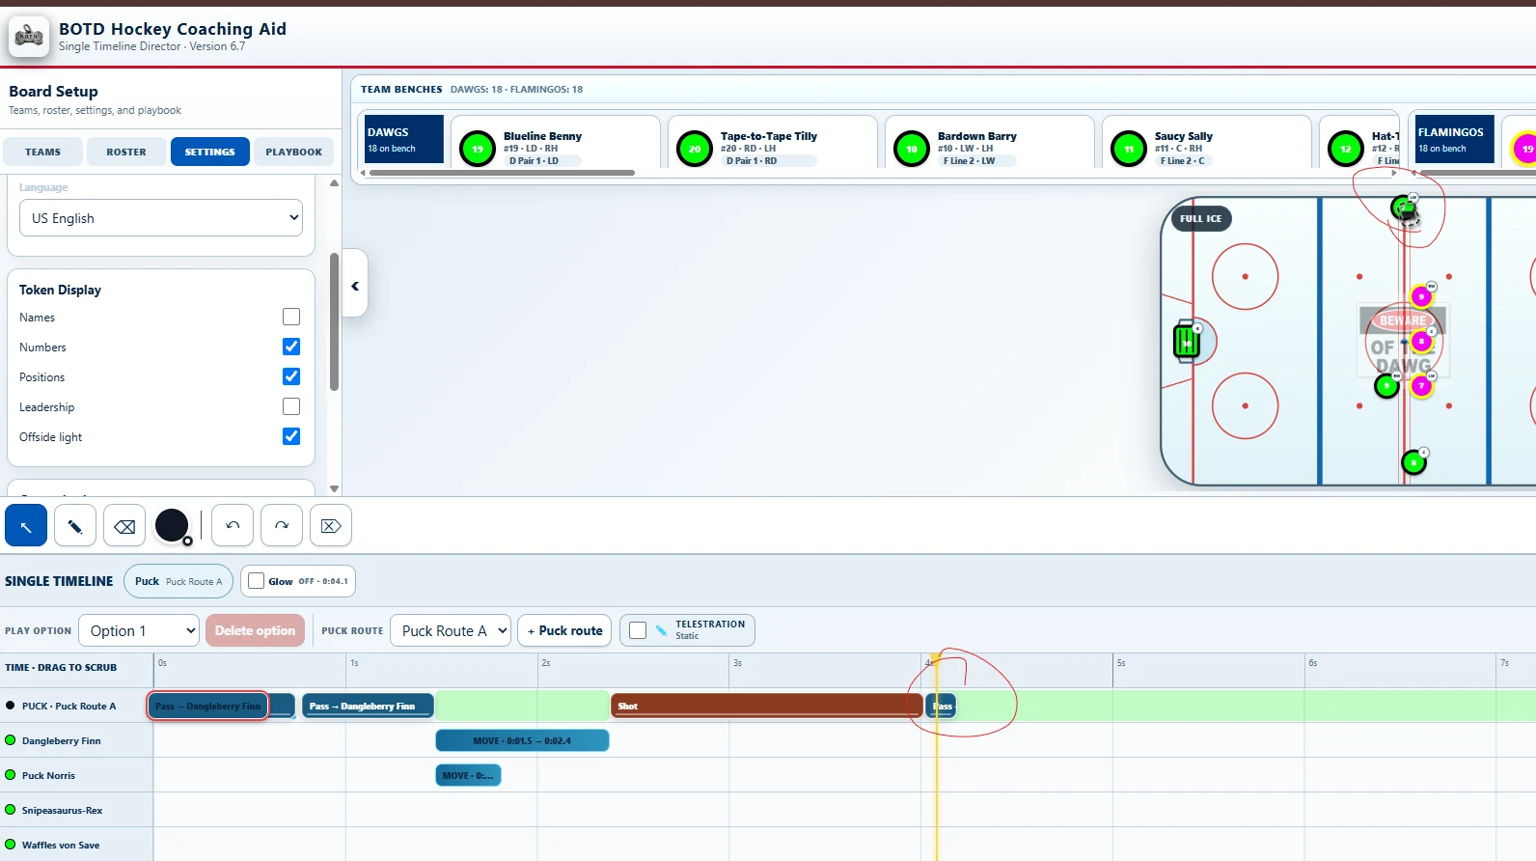Screen dimensions: 1536x861
Task: Select Tape-to-Tape Tilly's number 20 token
Action: click(x=695, y=149)
